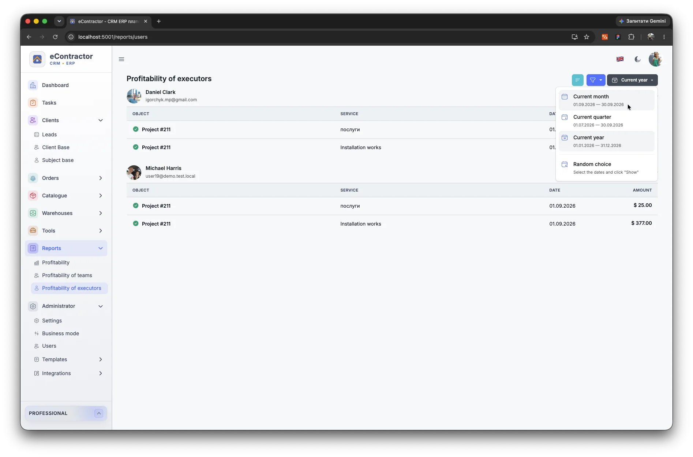Image resolution: width=693 pixels, height=457 pixels.
Task: Open browser extensions puzzle icon
Action: tap(631, 37)
